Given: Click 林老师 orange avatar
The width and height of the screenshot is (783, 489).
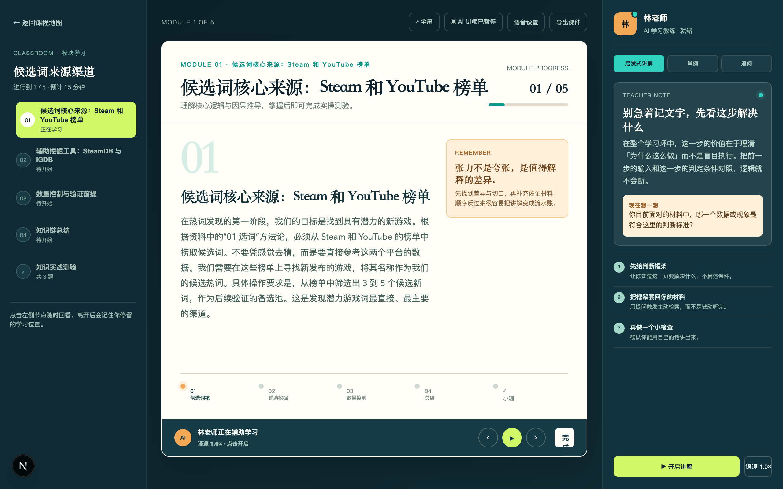Looking at the screenshot, I should [625, 24].
